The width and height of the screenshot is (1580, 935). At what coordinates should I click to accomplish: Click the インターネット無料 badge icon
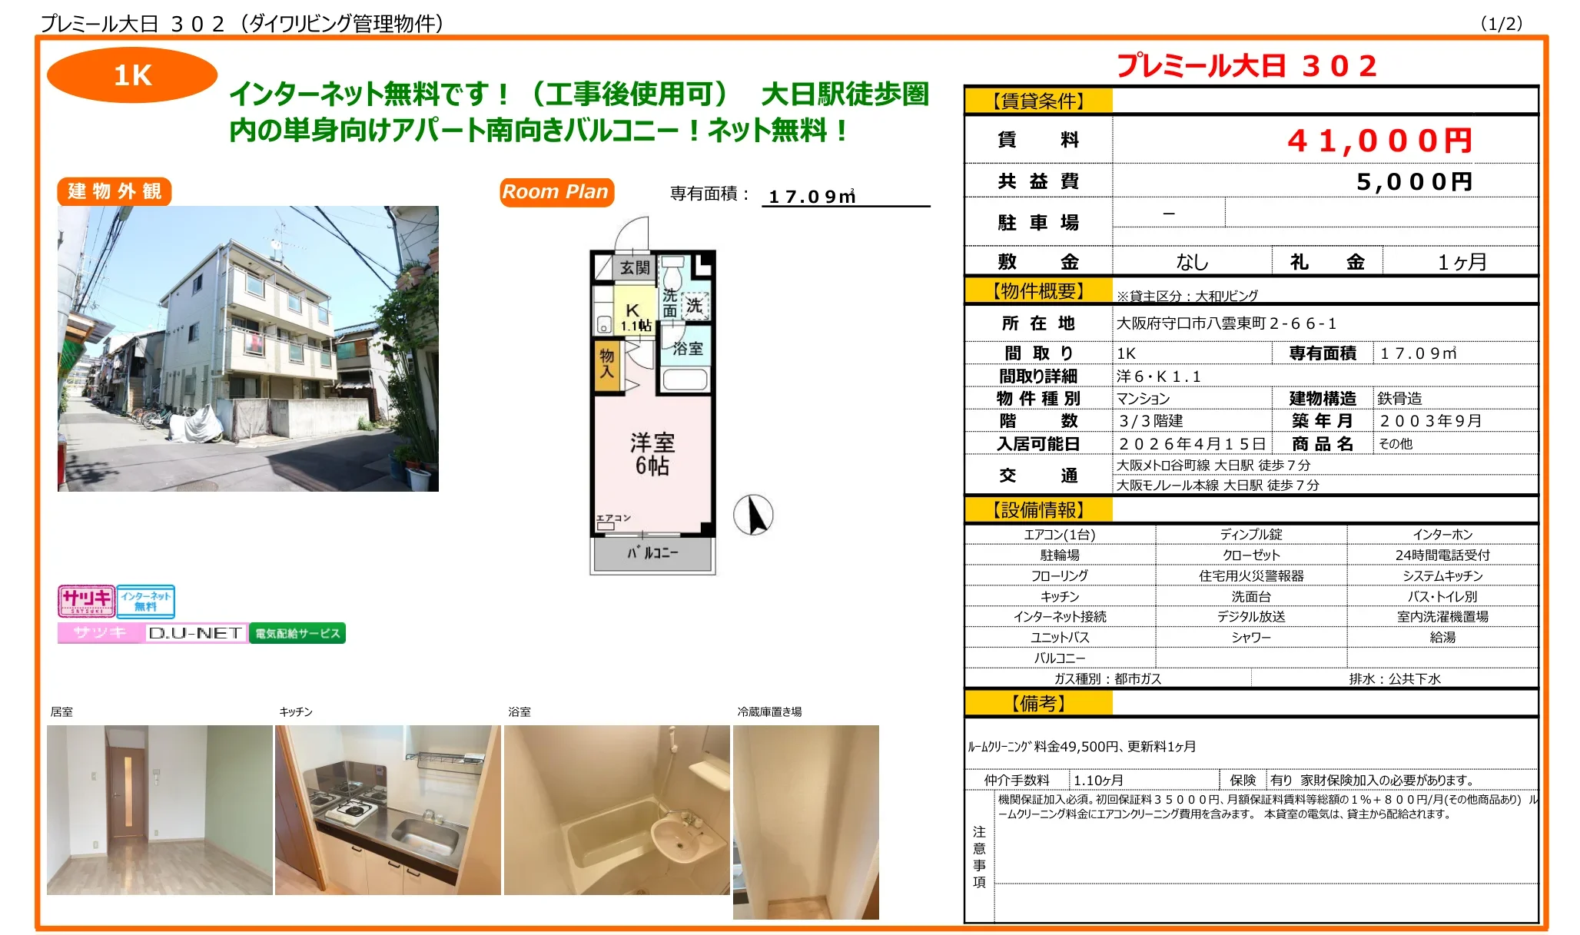(146, 601)
